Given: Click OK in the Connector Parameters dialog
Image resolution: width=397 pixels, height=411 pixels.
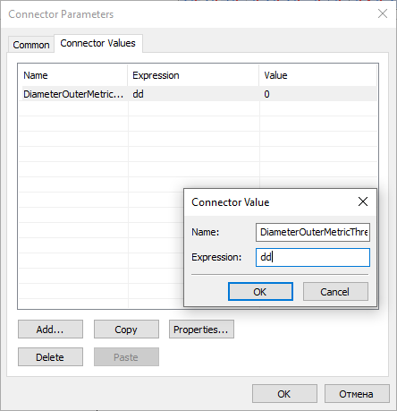Looking at the screenshot, I should (284, 394).
